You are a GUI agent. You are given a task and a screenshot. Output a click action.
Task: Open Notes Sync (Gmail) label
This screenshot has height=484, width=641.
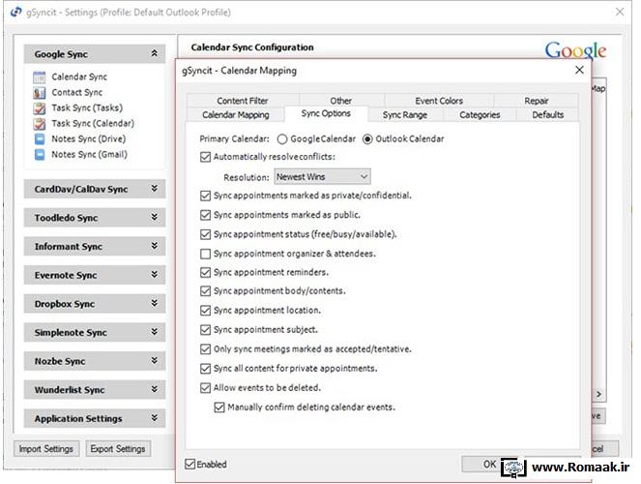pyautogui.click(x=90, y=155)
